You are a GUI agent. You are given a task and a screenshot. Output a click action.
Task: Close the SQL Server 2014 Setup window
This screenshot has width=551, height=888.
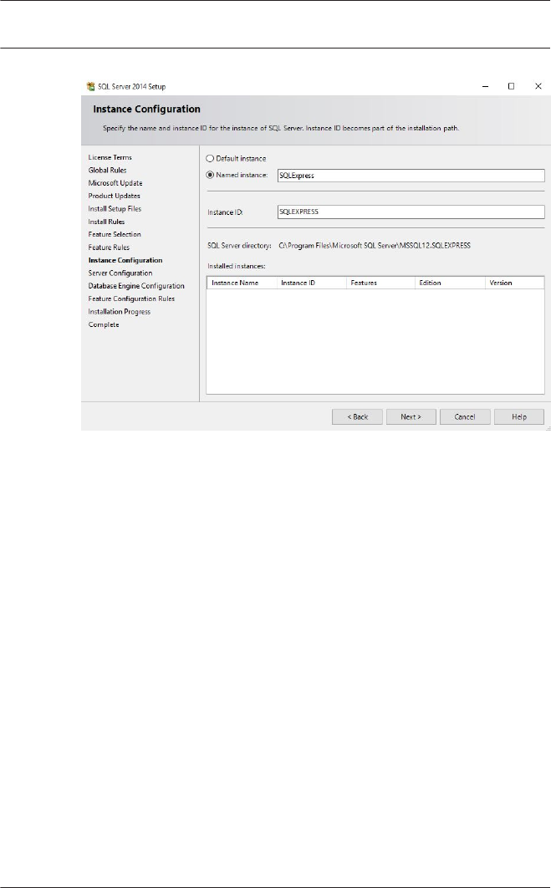pyautogui.click(x=538, y=87)
